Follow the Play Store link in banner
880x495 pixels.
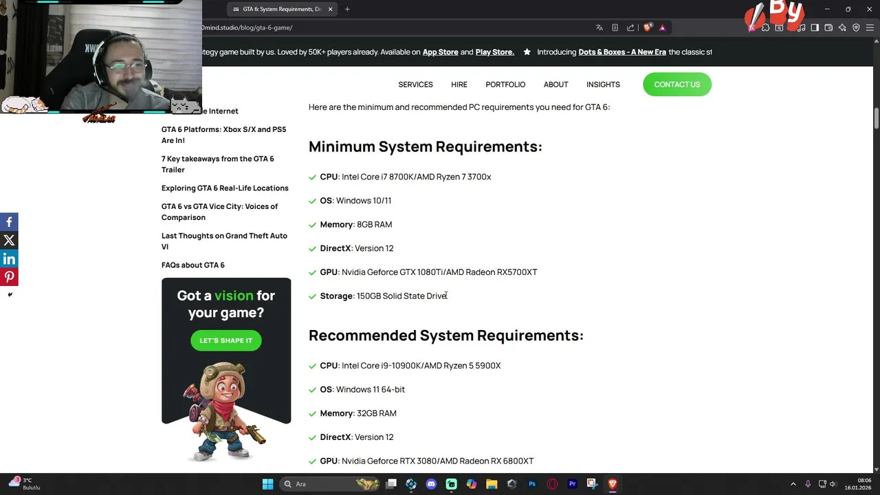495,52
